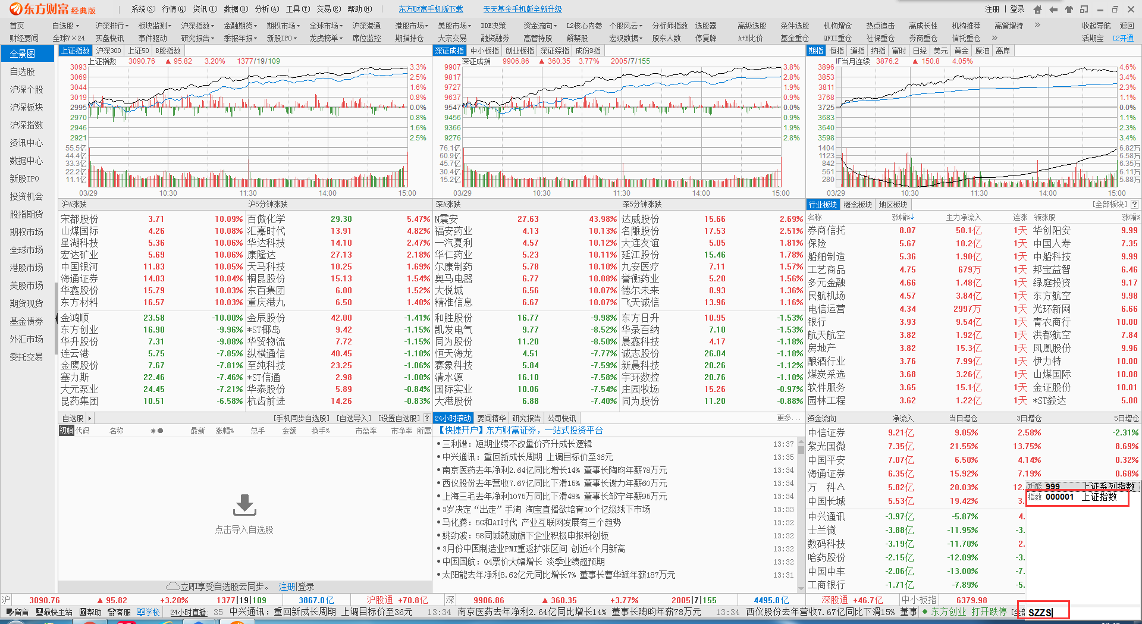Click 收起导航 to collapse navigation
This screenshot has width=1142, height=624.
[1096, 26]
